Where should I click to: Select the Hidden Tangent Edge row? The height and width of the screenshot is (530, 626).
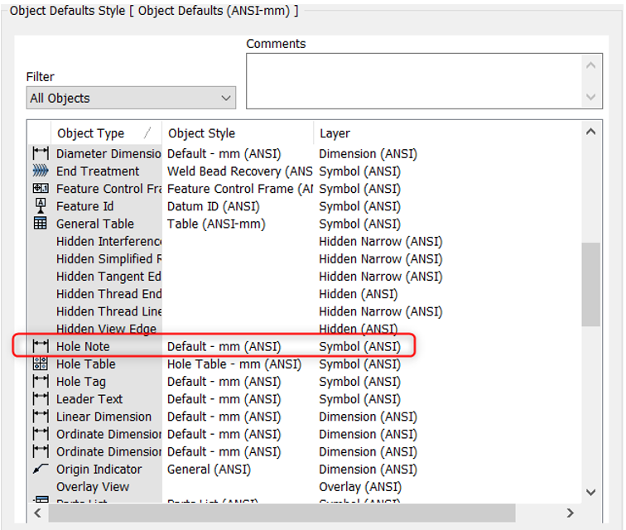[x=108, y=276]
